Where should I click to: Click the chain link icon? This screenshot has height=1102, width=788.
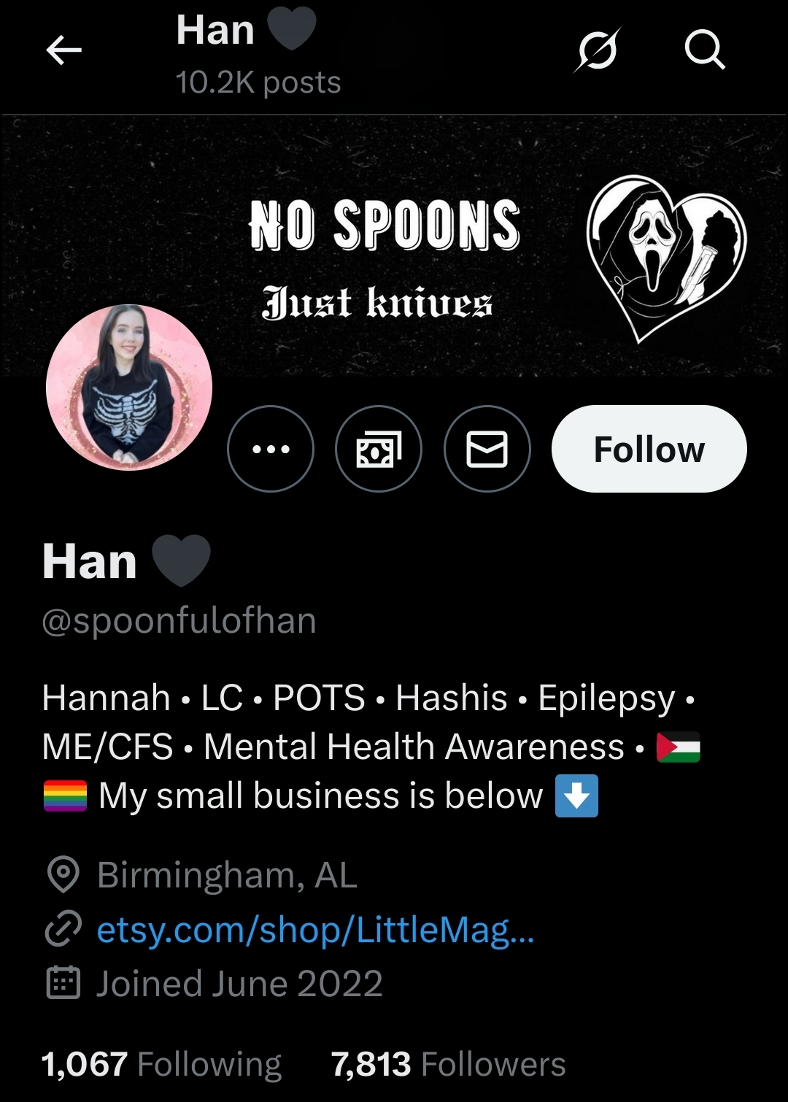click(63, 929)
